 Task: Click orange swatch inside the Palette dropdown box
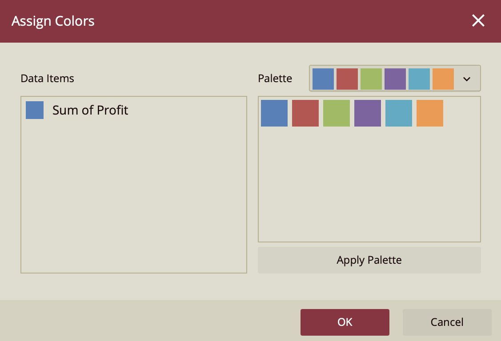click(x=443, y=79)
